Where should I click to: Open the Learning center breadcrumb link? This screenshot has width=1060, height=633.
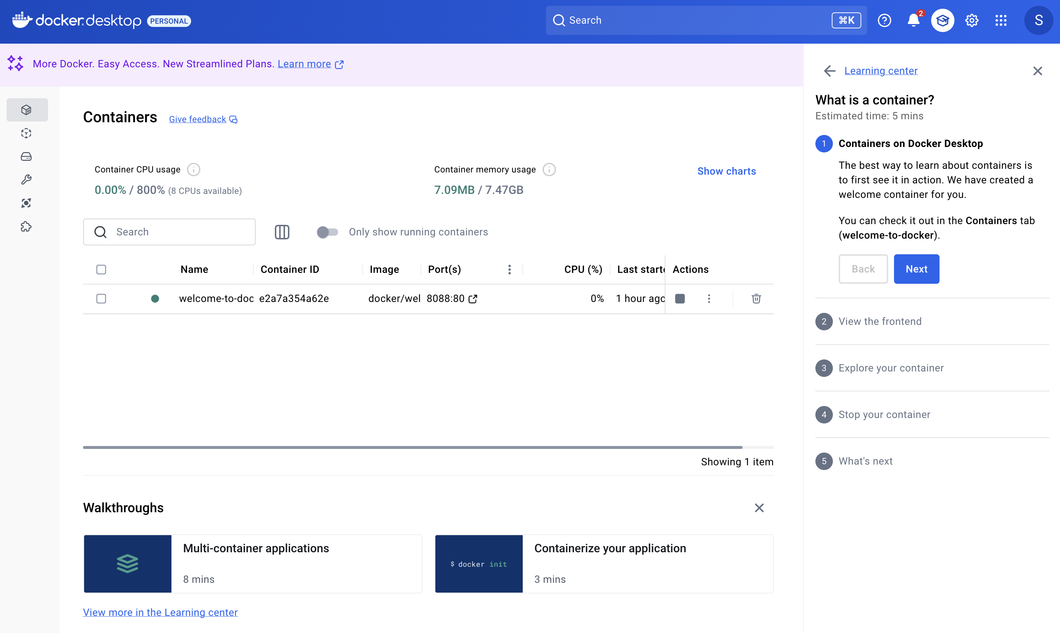coord(881,71)
